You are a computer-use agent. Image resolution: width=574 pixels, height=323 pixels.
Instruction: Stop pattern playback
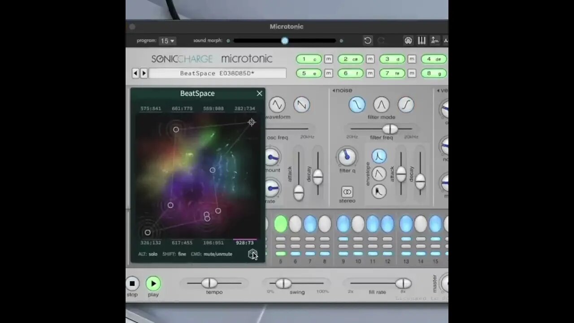point(132,284)
